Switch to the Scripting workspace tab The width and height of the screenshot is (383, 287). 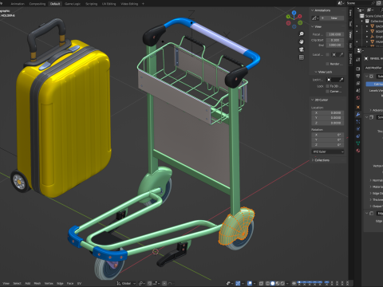(x=91, y=4)
